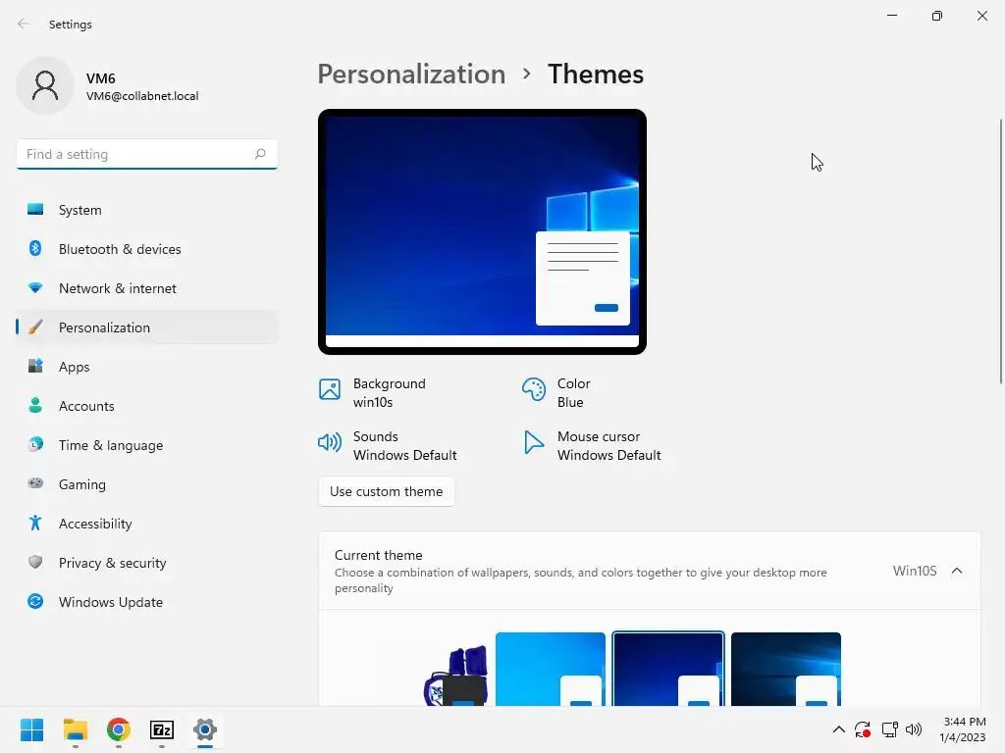Click the large theme preview image
This screenshot has height=753, width=1005.
coord(482,231)
